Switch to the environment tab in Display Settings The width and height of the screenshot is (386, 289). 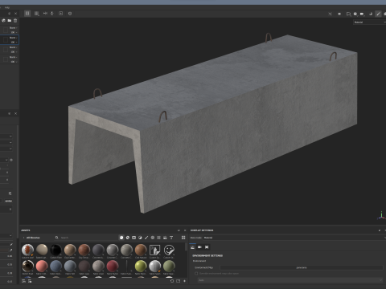(192, 247)
